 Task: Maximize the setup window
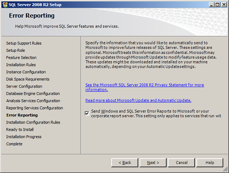coord(217,5)
